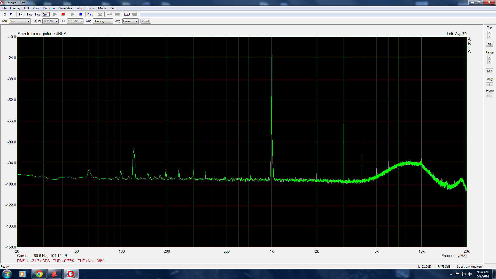Screen dimensions: 496x279
Task: Click the black-white color scheme icon
Action: 11,14
